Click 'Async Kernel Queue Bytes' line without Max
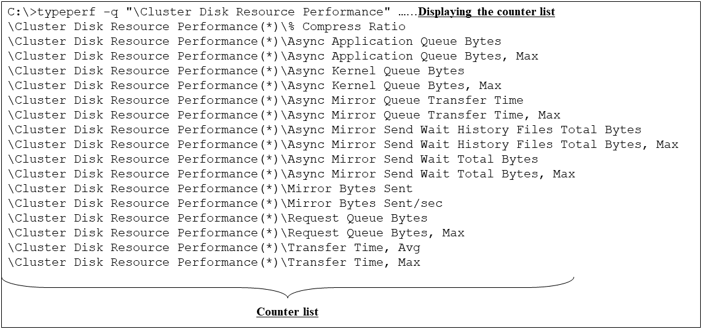This screenshot has height=329, width=702. 237,71
